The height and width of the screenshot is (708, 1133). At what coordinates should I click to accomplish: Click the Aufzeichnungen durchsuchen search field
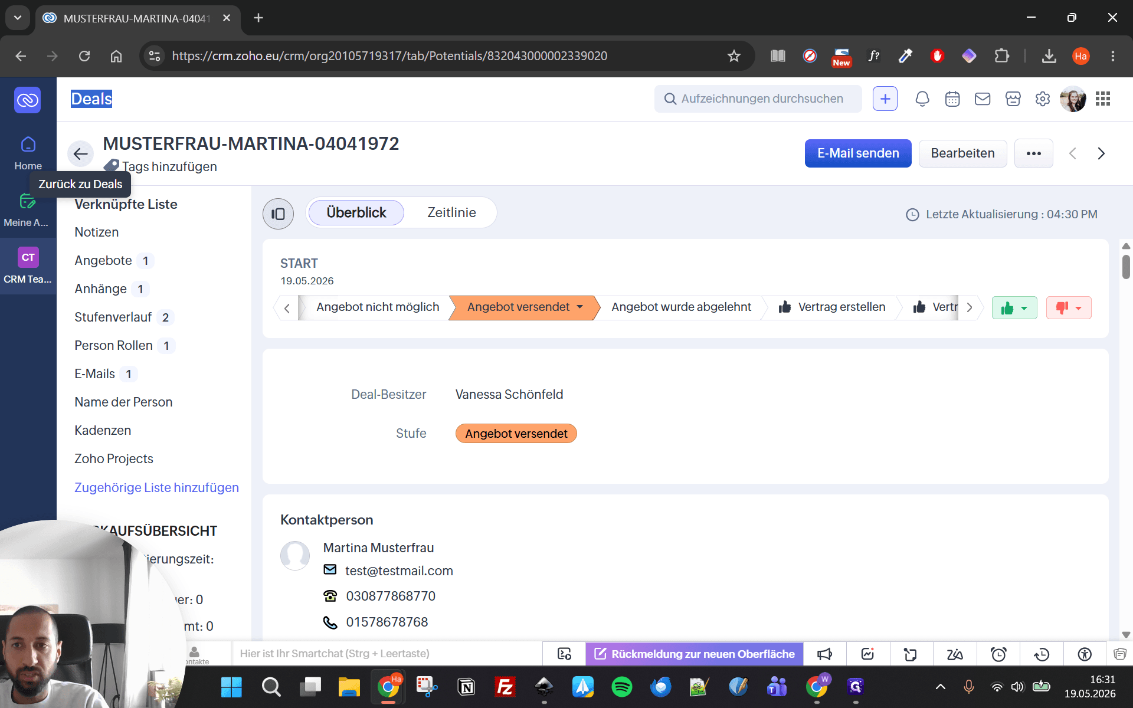coord(758,99)
